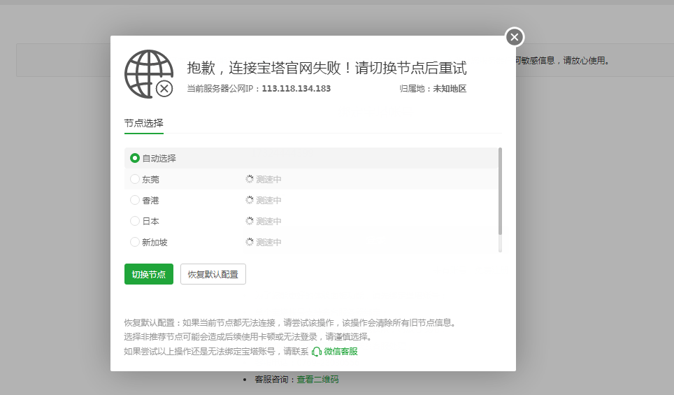Click the 测速中 spinner on 新加坡 row
The height and width of the screenshot is (395, 674).
coord(250,242)
